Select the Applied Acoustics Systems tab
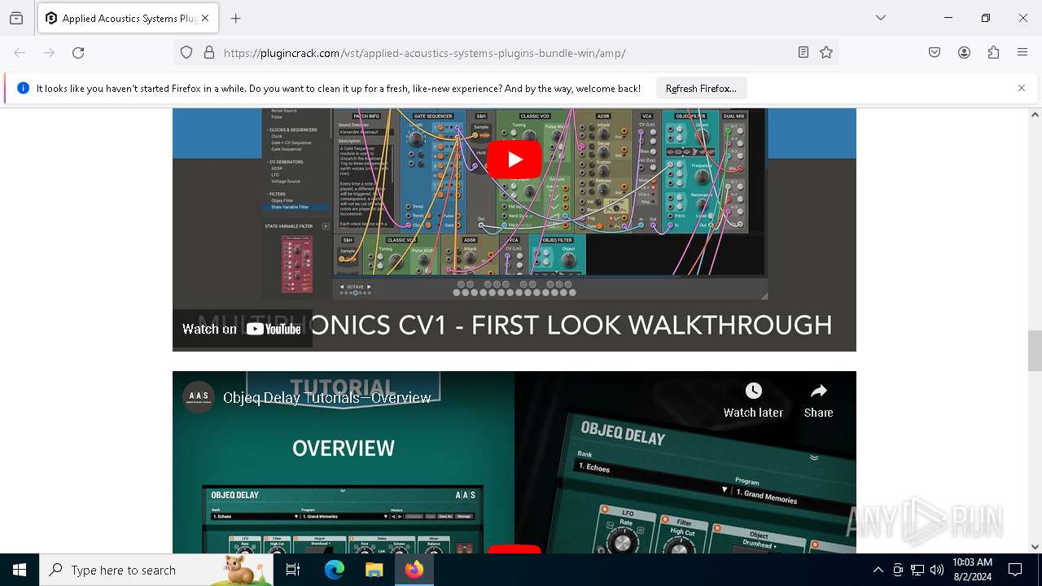 pos(127,18)
